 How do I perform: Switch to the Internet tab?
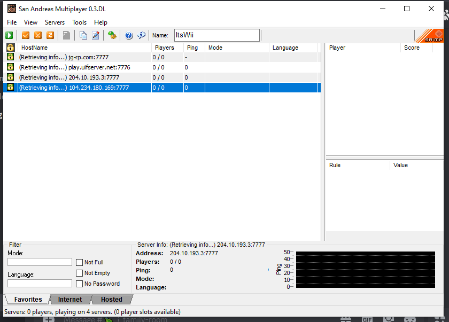(70, 300)
